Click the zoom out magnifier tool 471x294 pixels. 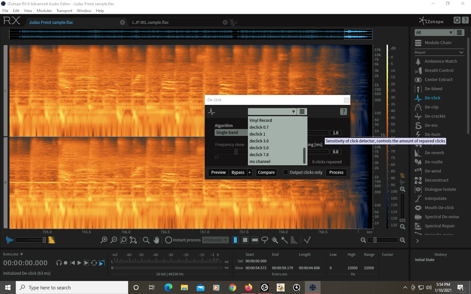click(x=114, y=240)
